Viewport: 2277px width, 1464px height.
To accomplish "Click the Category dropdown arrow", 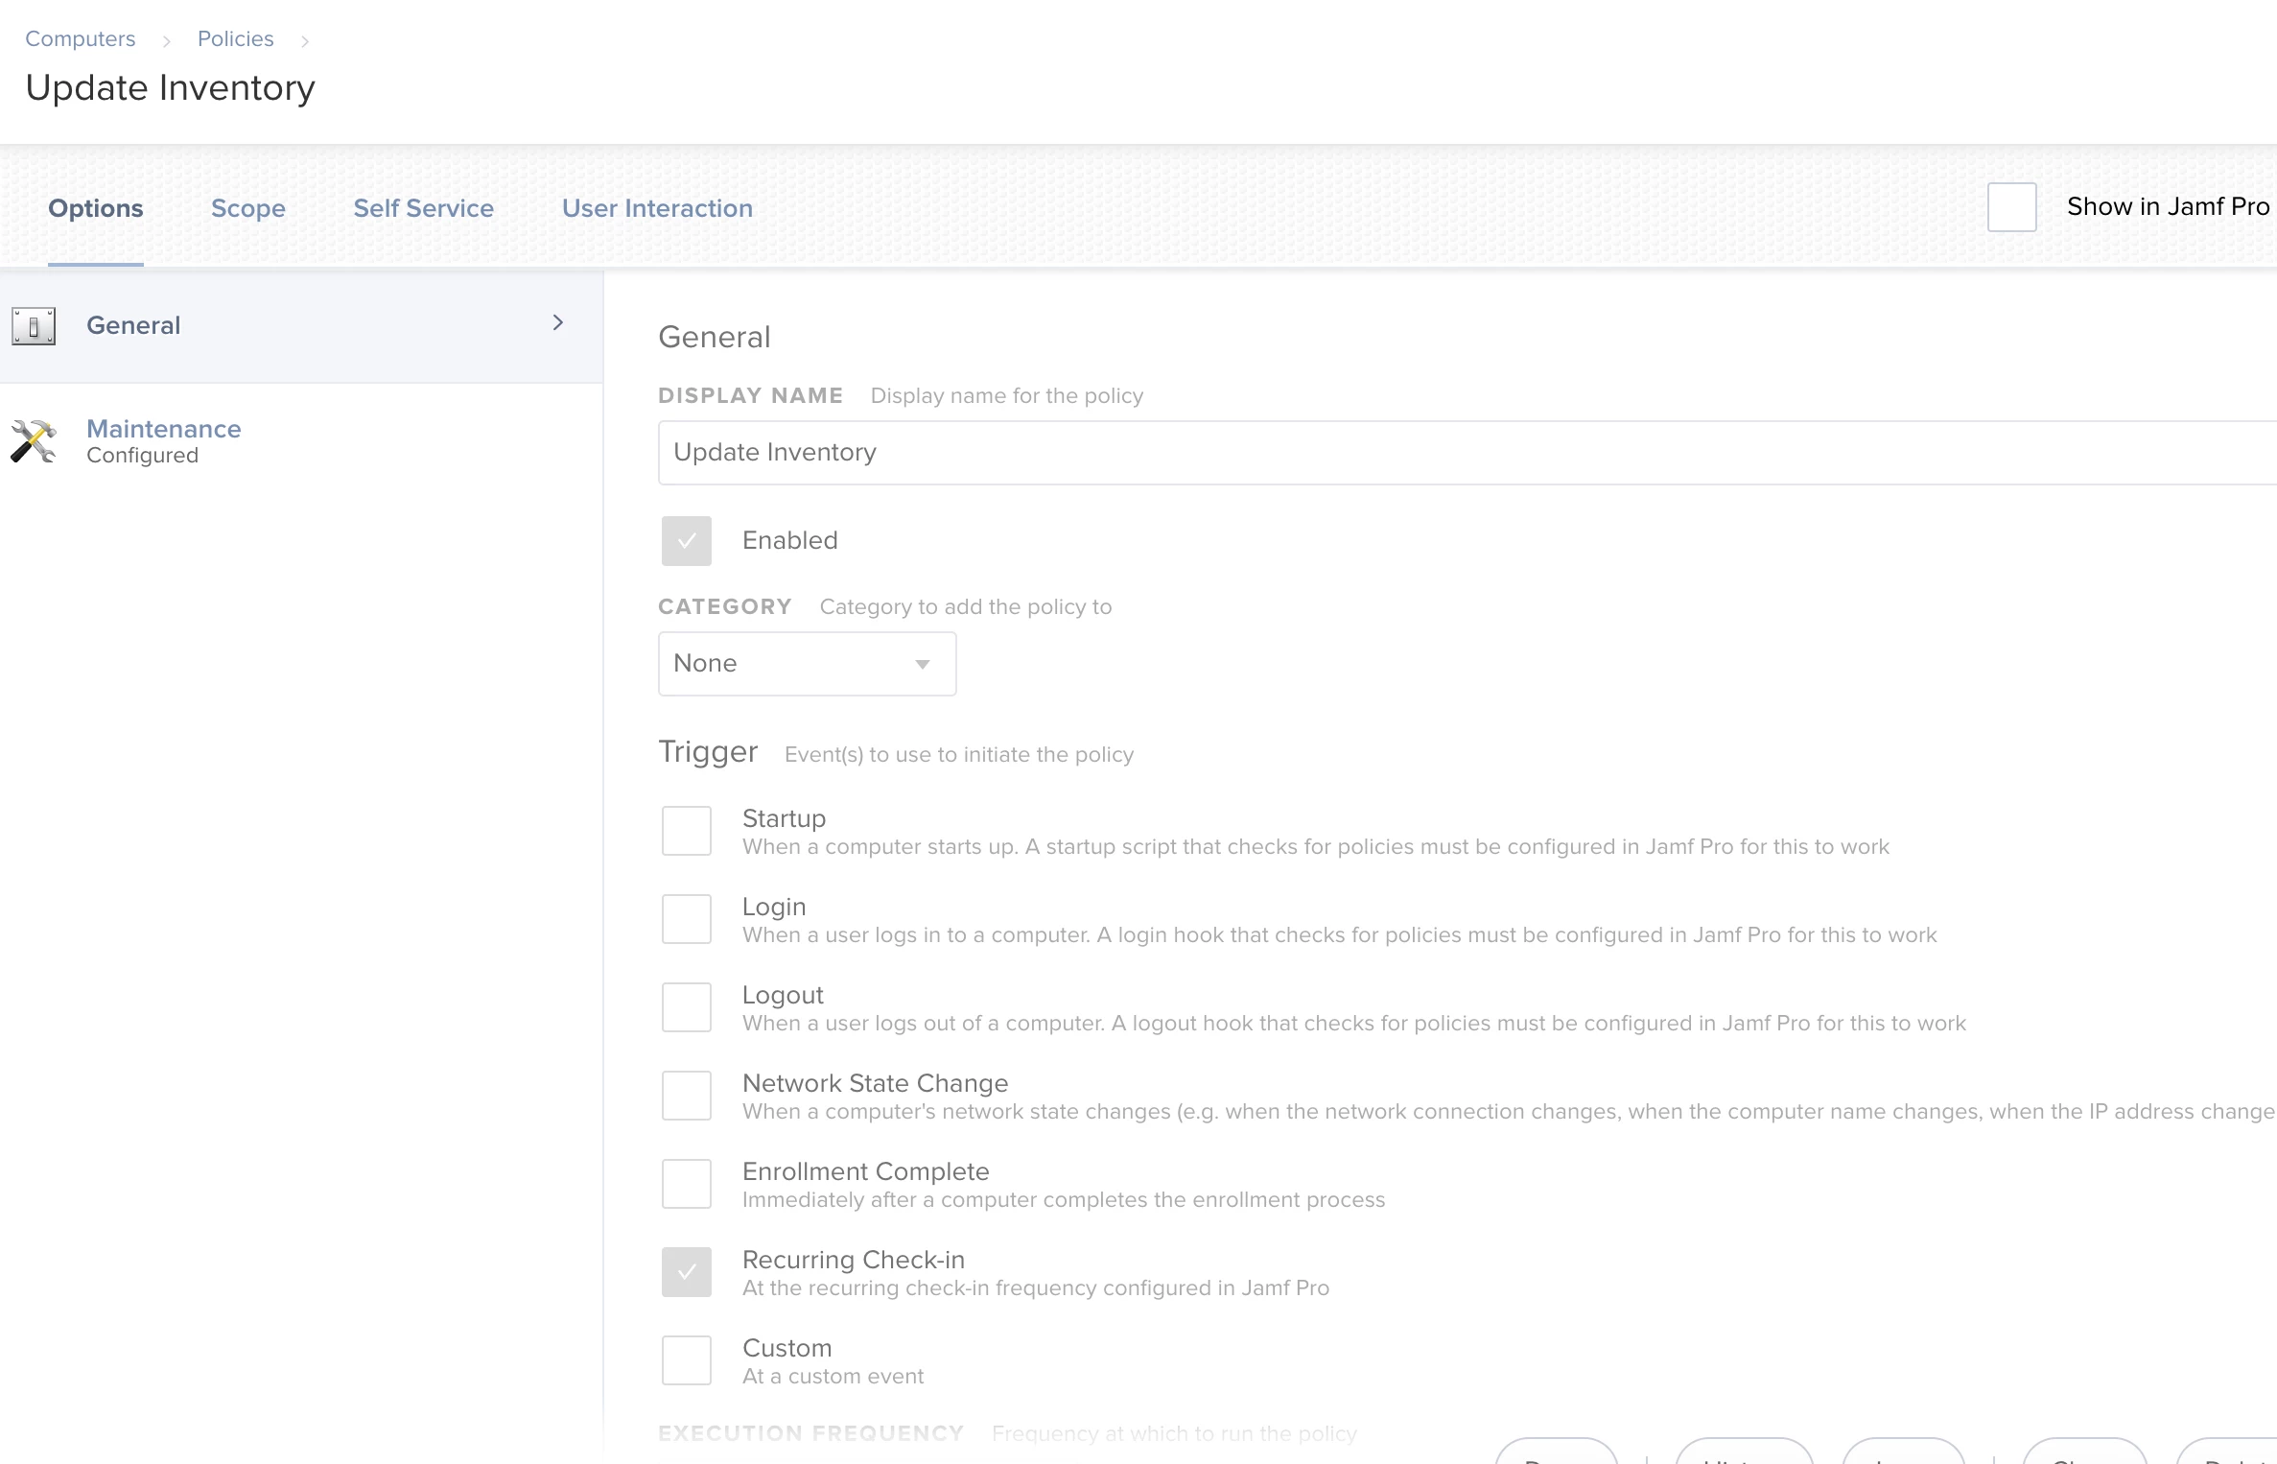I will 922,664.
